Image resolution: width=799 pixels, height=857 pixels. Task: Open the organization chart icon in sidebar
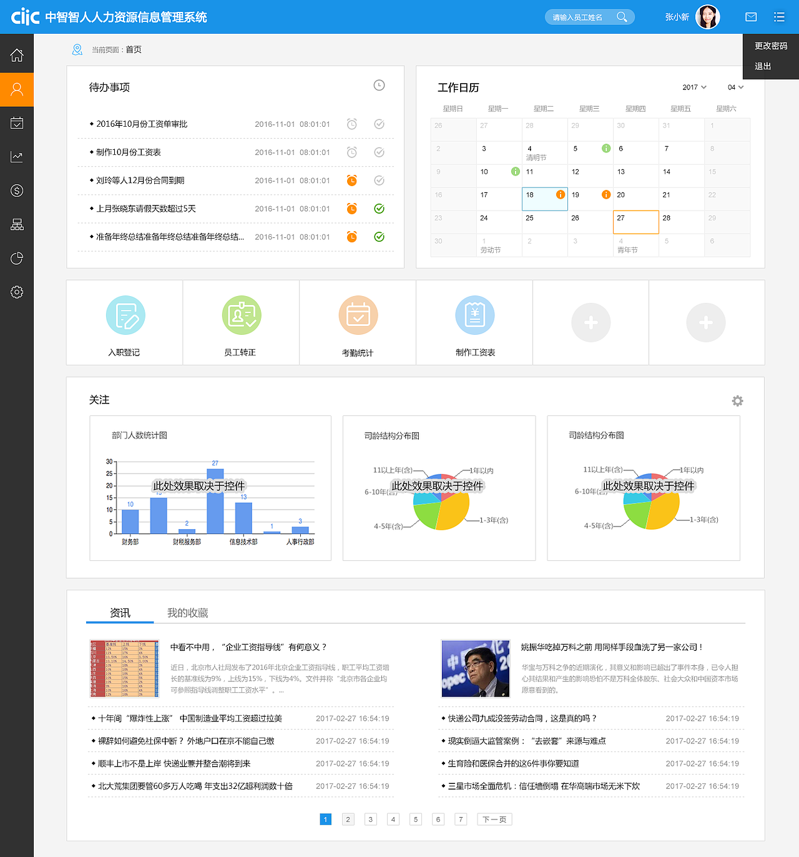17,224
